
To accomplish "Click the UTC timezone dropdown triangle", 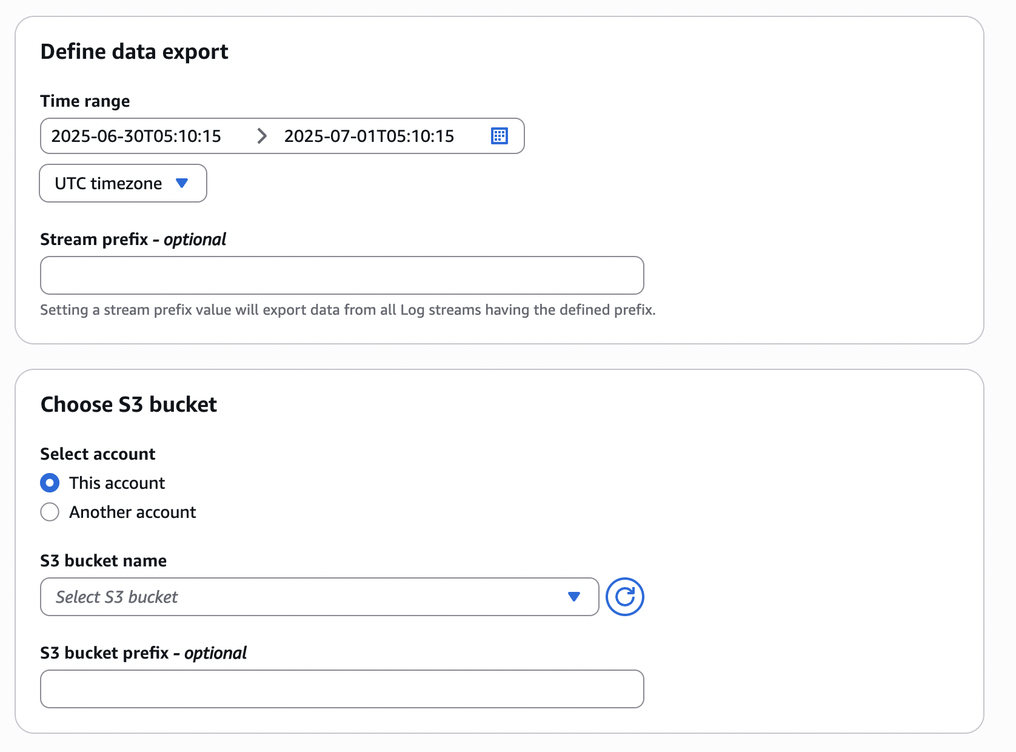I will pyautogui.click(x=182, y=183).
